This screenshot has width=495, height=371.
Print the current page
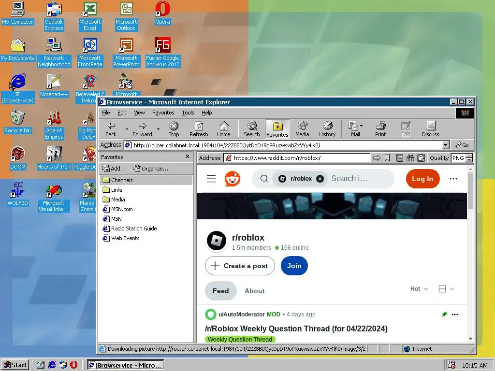click(380, 129)
